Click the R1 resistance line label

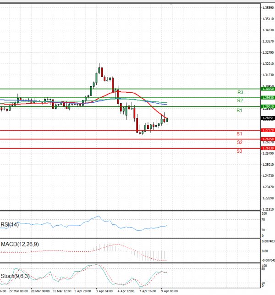pos(239,111)
